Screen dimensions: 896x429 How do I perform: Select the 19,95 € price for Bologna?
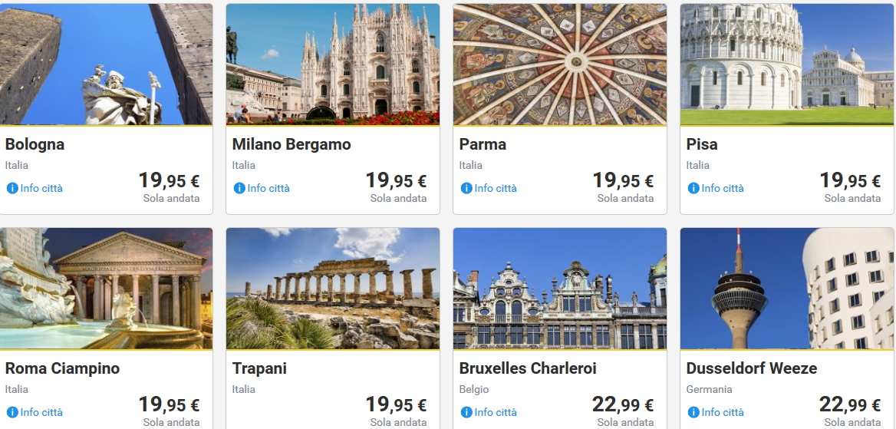169,181
